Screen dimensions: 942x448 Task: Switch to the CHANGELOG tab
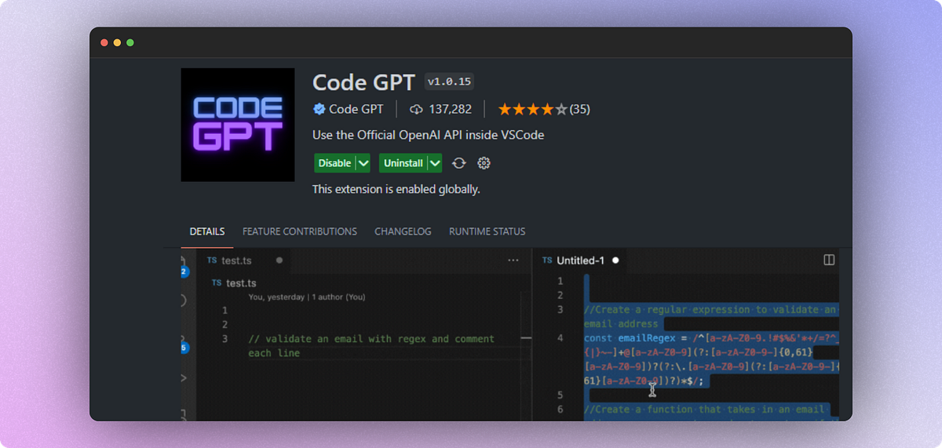coord(403,231)
